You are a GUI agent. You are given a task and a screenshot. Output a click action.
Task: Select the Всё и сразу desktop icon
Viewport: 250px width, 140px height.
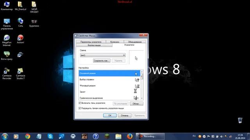[x=7, y=56]
